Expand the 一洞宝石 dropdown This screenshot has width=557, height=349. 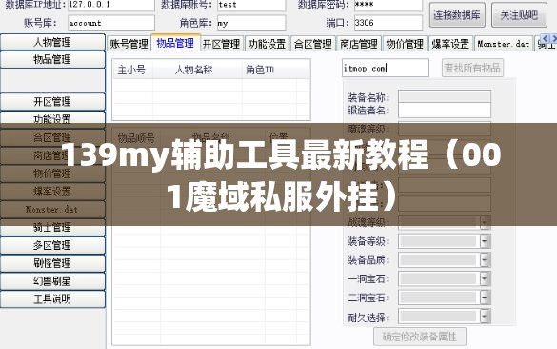click(485, 279)
